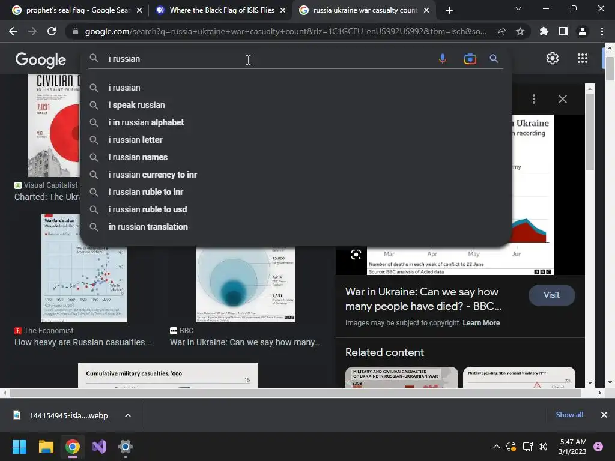Open BBC 'War in Ukraine' result link
Image resolution: width=615 pixels, height=461 pixels.
(x=245, y=342)
